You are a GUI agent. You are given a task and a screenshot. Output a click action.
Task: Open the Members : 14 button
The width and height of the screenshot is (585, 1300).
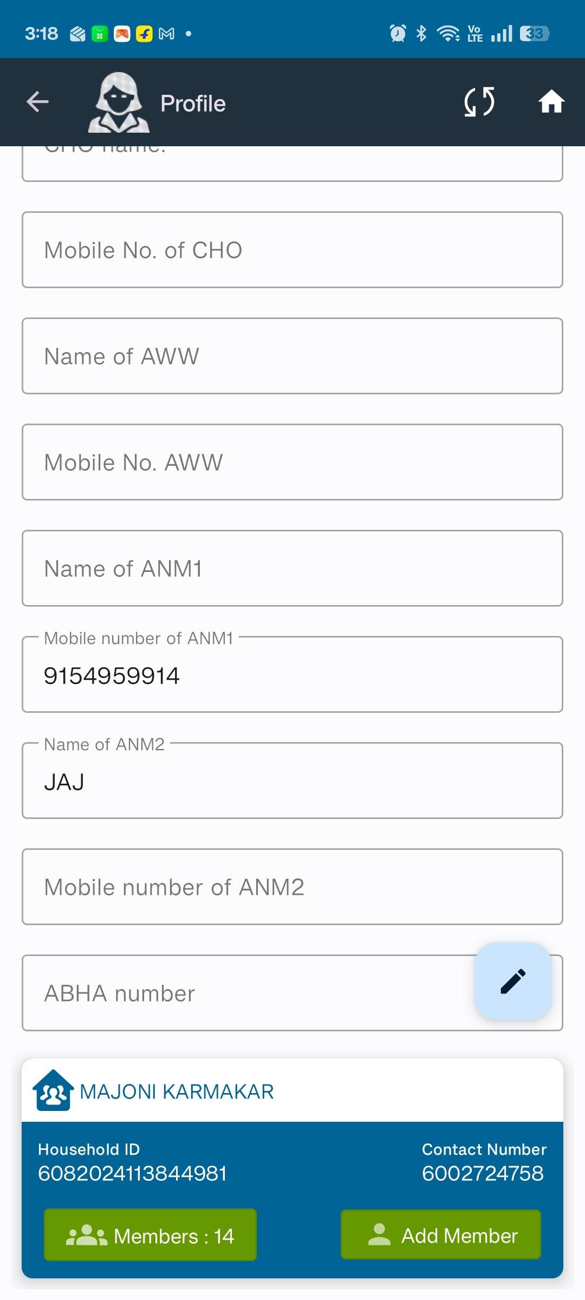(150, 1236)
